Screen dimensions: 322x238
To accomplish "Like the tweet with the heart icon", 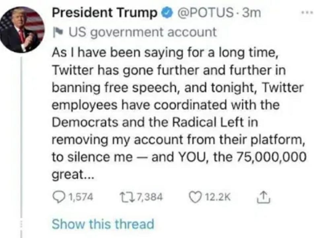I will point(194,197).
